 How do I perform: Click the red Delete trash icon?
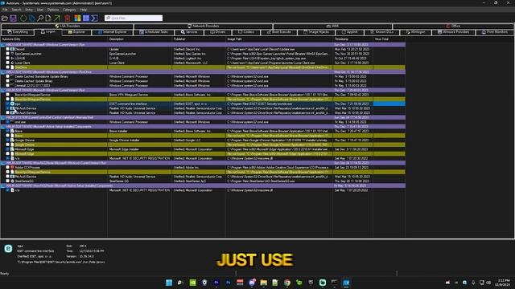[x=68, y=18]
